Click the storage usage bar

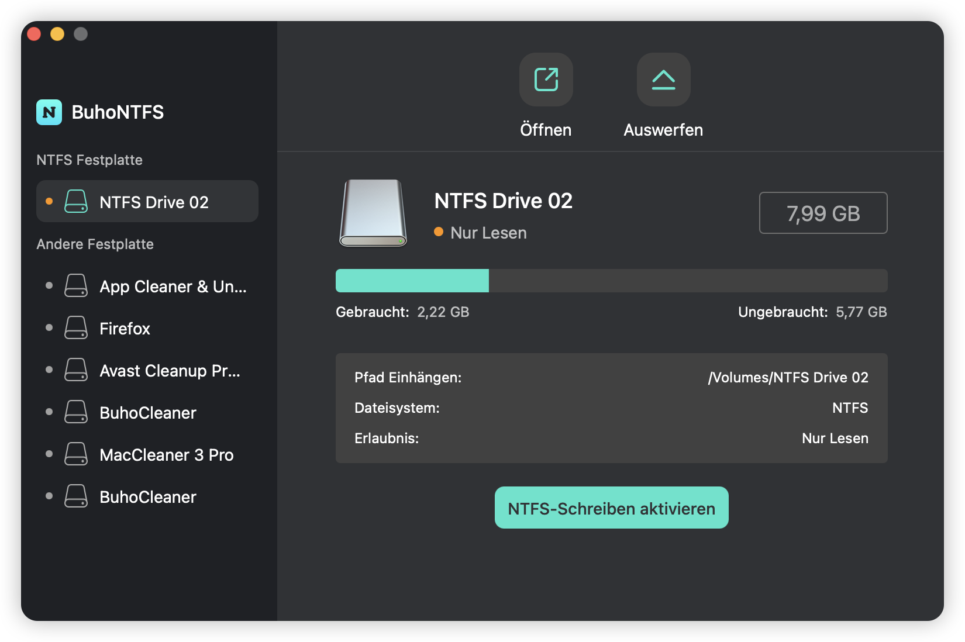click(611, 281)
